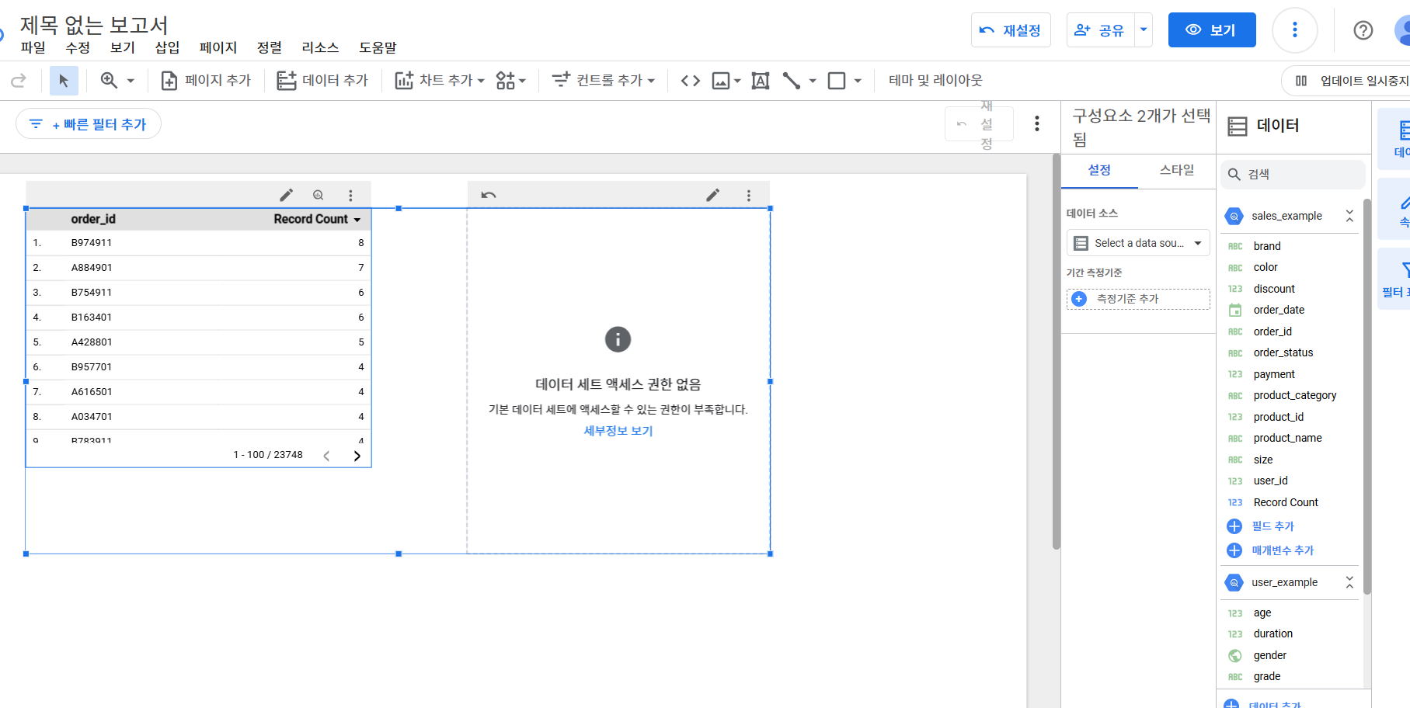
Task: Collapse the sales_example data source
Action: 1349,216
